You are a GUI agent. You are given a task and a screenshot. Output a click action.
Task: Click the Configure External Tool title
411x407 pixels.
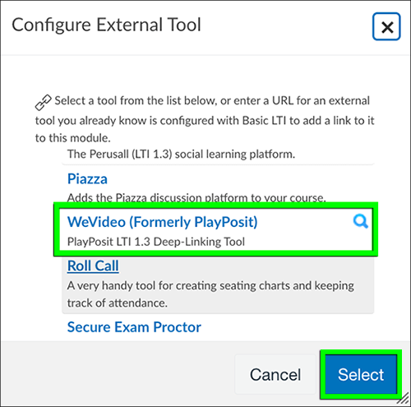coord(107,25)
